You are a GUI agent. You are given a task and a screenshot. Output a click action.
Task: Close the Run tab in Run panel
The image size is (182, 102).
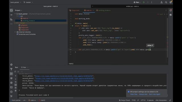28,67
